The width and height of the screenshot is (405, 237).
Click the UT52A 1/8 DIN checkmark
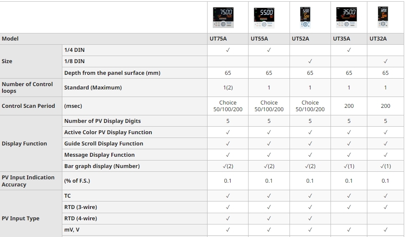click(310, 61)
